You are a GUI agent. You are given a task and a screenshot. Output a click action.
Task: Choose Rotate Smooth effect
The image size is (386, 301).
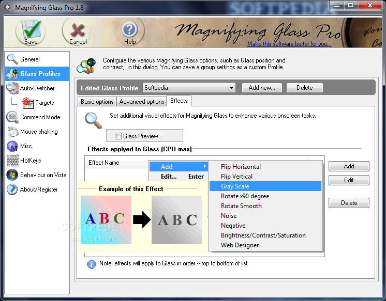pyautogui.click(x=265, y=206)
